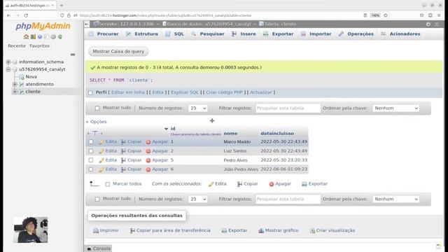Click Mostrar Caixa do query button
This screenshot has width=448, height=252.
pyautogui.click(x=118, y=51)
